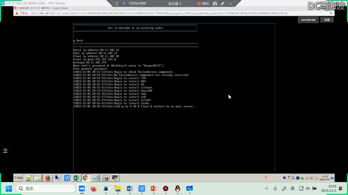Open the picture viewer icon in Win7 taskbar
This screenshot has width=348, height=195.
105,178
